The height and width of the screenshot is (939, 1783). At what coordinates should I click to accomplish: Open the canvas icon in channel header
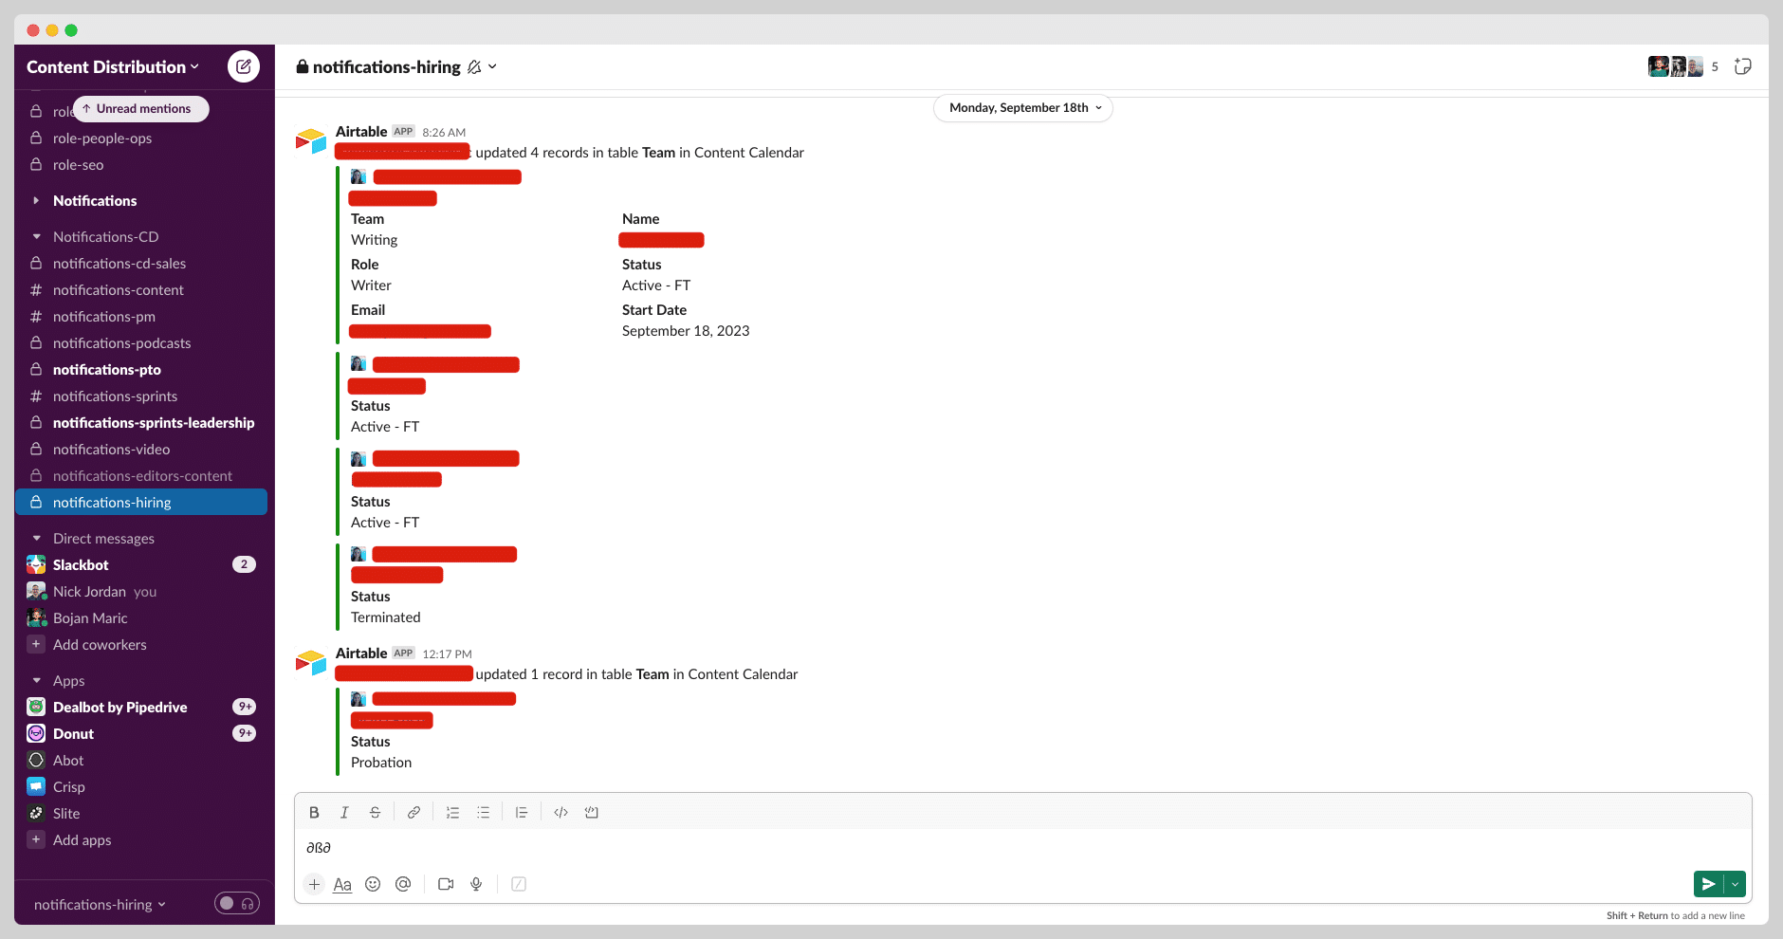(1742, 66)
